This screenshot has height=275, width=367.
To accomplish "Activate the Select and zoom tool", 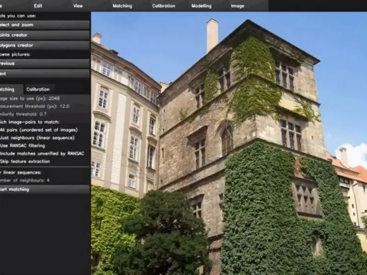I will click(44, 25).
